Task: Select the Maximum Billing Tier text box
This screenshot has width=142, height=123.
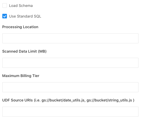Action: [x=70, y=87]
